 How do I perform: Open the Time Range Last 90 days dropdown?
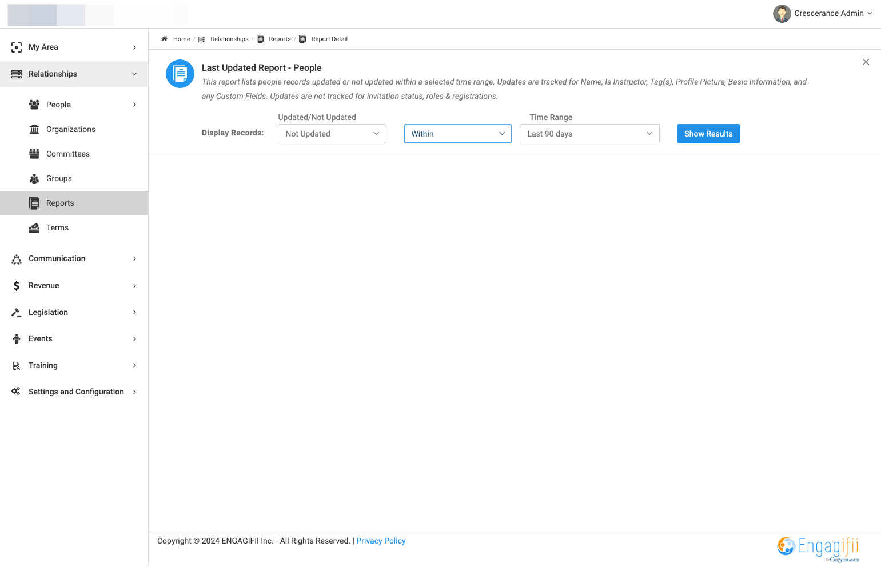click(x=589, y=134)
